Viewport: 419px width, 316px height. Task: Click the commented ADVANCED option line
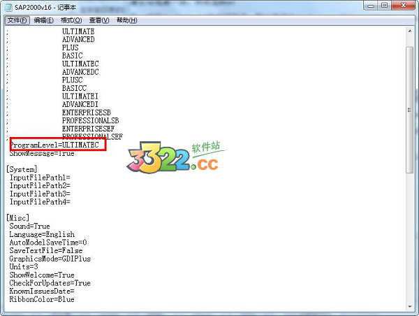point(78,39)
